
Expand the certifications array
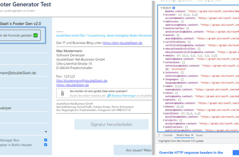(x=164, y=42)
